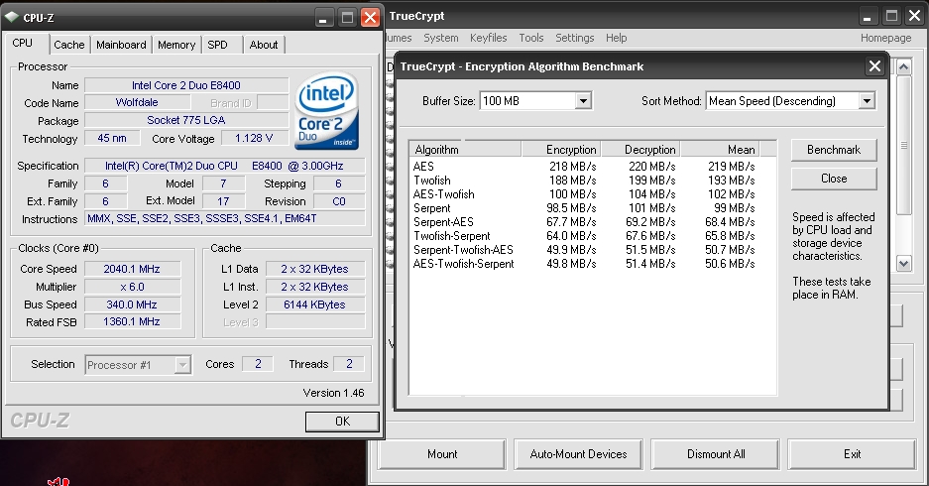
Task: Open the Memory tab in CPU-Z
Action: (x=176, y=45)
